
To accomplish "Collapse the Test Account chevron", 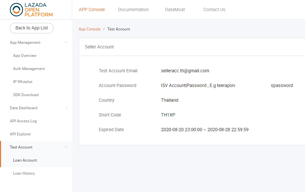I will pyautogui.click(x=66, y=147).
